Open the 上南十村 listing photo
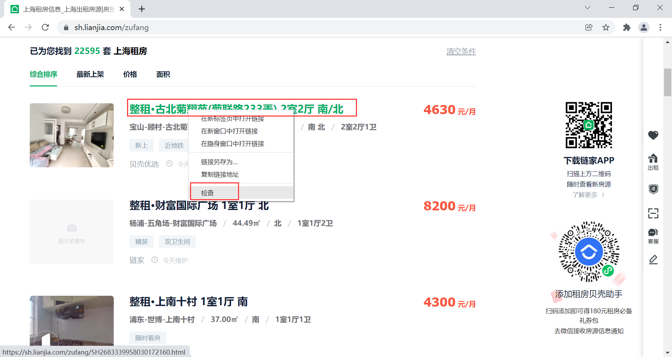The width and height of the screenshot is (672, 357). [x=72, y=321]
